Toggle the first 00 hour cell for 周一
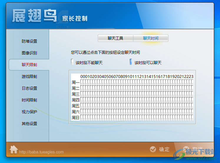 82,82
